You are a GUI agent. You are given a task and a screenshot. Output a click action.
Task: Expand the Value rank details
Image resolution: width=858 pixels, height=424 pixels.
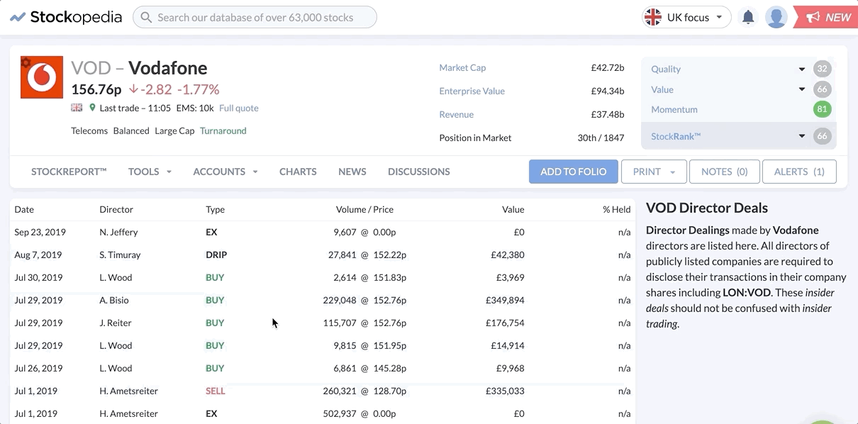802,89
